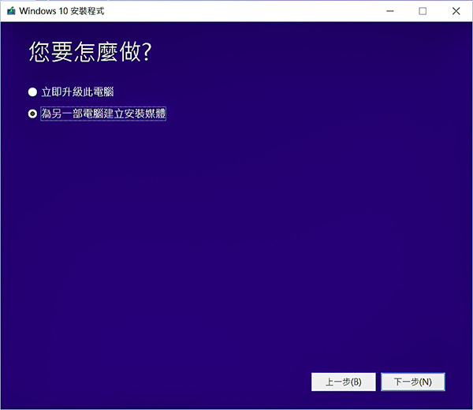Screen dimensions: 473x410
Task: Maximize the Windows 10 安裝程式 window
Action: point(423,11)
